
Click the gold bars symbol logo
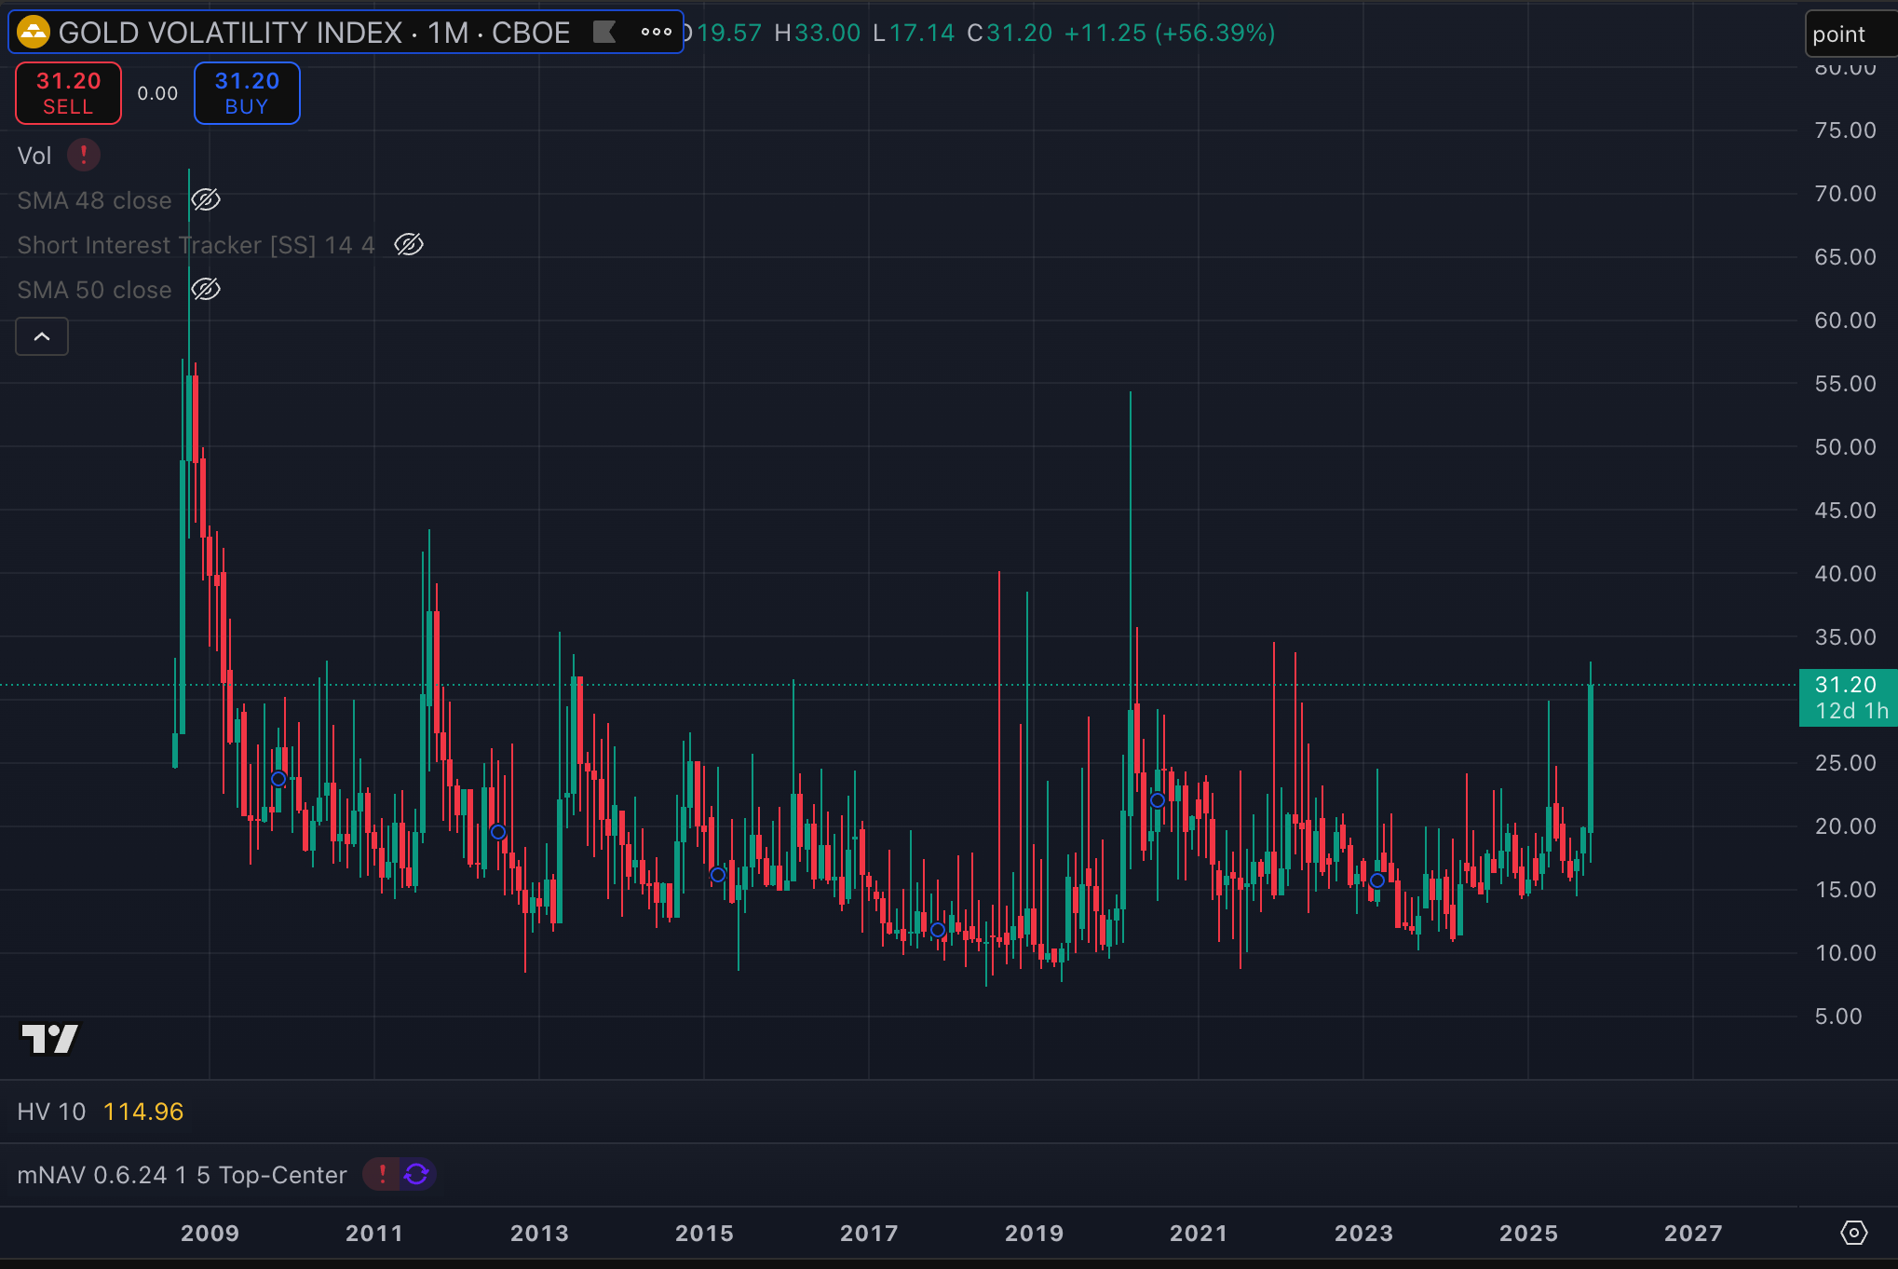[x=34, y=33]
